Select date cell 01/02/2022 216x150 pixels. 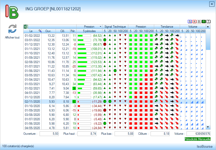tap(32, 36)
